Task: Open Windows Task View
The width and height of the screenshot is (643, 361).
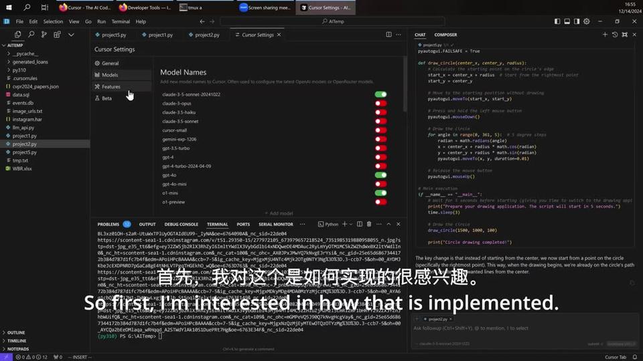Action: click(45, 7)
